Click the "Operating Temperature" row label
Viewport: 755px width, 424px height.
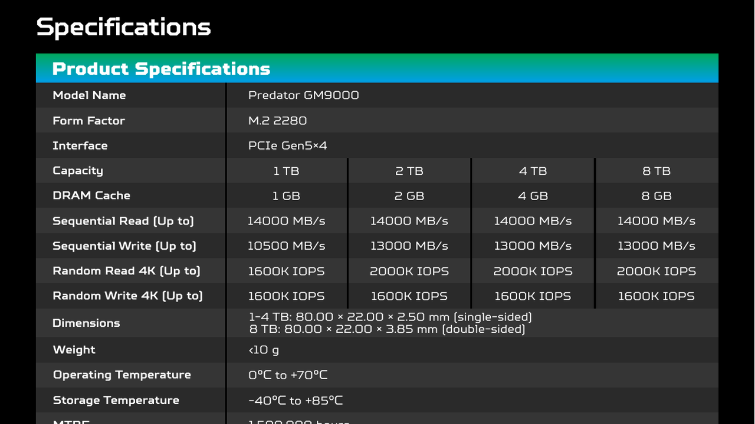122,375
